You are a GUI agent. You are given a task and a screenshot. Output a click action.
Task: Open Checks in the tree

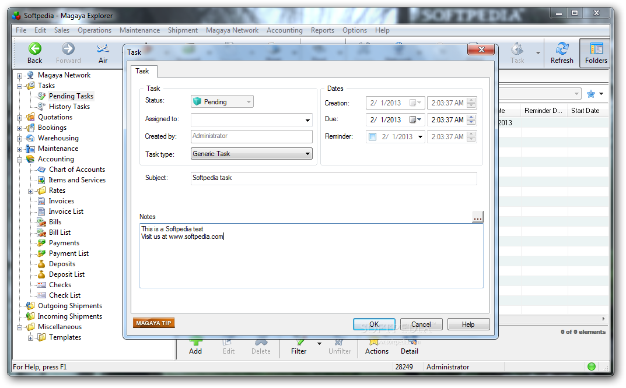coord(60,285)
